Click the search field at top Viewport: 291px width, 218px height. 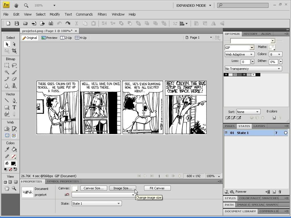point(243,5)
